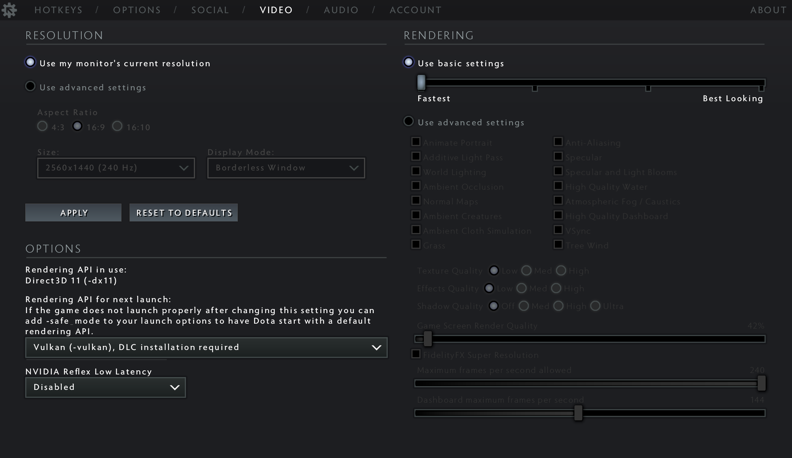Switch to the HOTKEYS tab
This screenshot has height=458, width=792.
58,9
